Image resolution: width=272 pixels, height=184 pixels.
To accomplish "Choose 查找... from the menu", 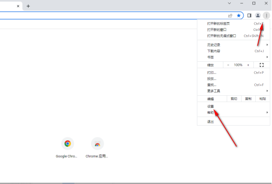I will [234, 85].
